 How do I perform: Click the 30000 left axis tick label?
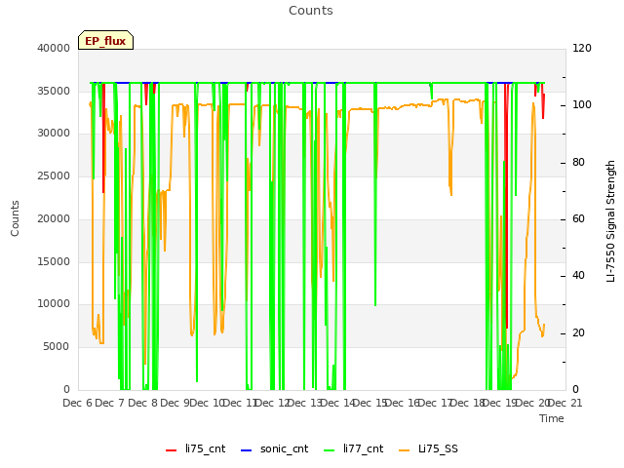(54, 133)
